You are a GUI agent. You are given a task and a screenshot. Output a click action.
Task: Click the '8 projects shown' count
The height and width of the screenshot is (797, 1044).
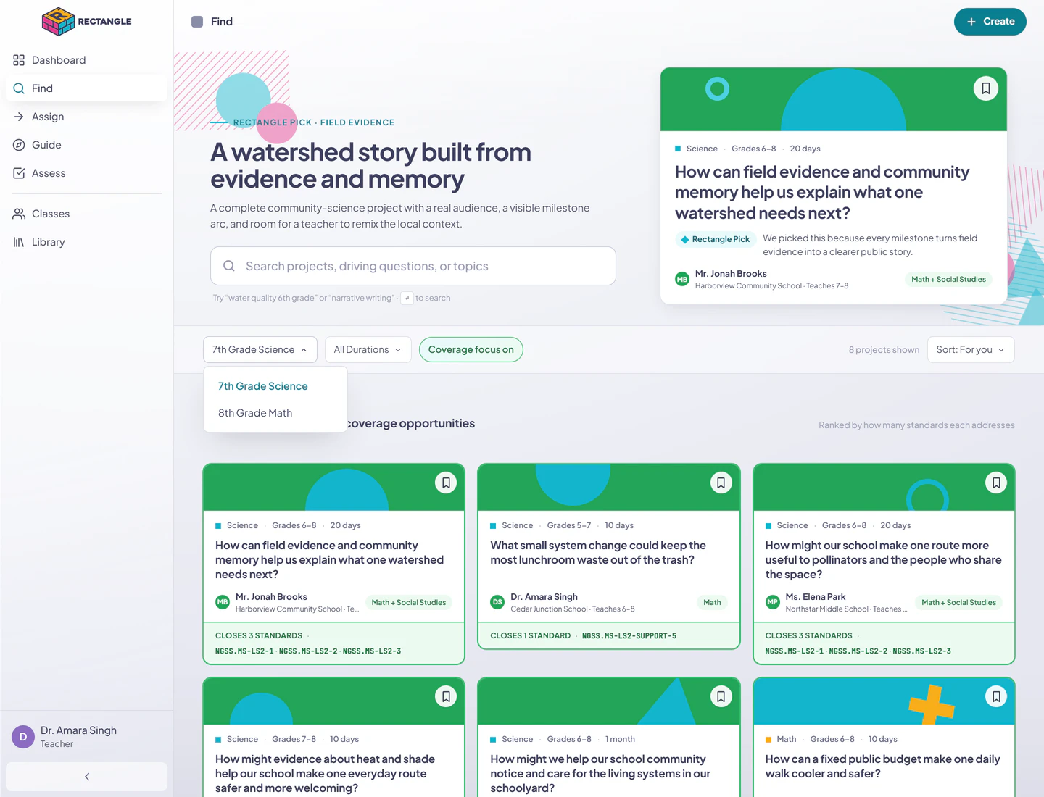884,350
